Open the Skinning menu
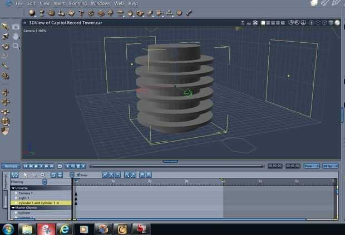345x235 pixels. (x=78, y=3)
